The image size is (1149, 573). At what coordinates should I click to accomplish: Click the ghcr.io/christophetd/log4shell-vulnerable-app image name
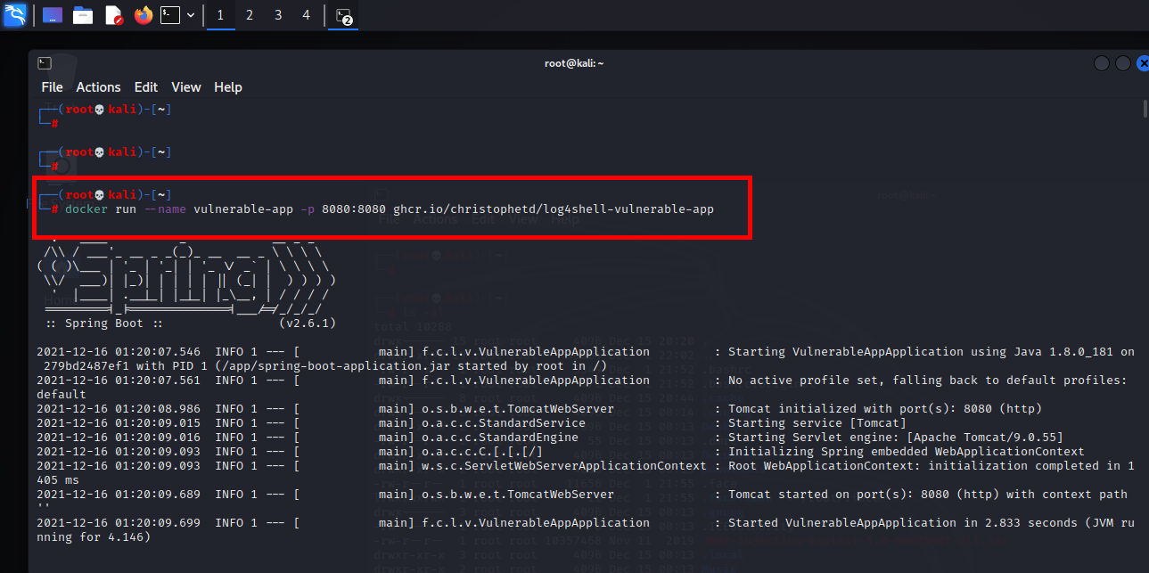pyautogui.click(x=554, y=209)
